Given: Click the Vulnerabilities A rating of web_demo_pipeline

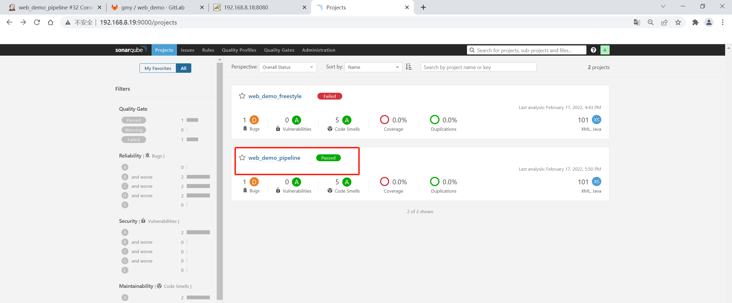Looking at the screenshot, I should point(297,182).
